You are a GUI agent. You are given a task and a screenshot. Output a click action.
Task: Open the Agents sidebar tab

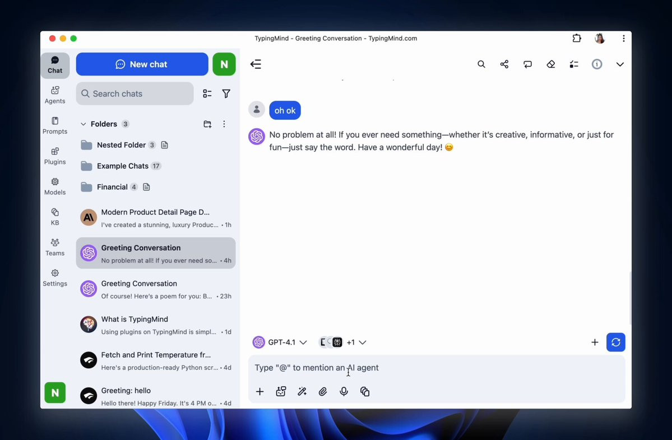pos(55,95)
